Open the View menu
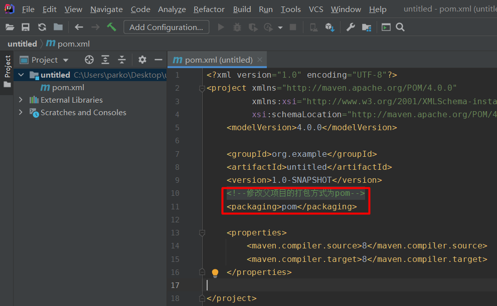This screenshot has height=306, width=497. [73, 10]
